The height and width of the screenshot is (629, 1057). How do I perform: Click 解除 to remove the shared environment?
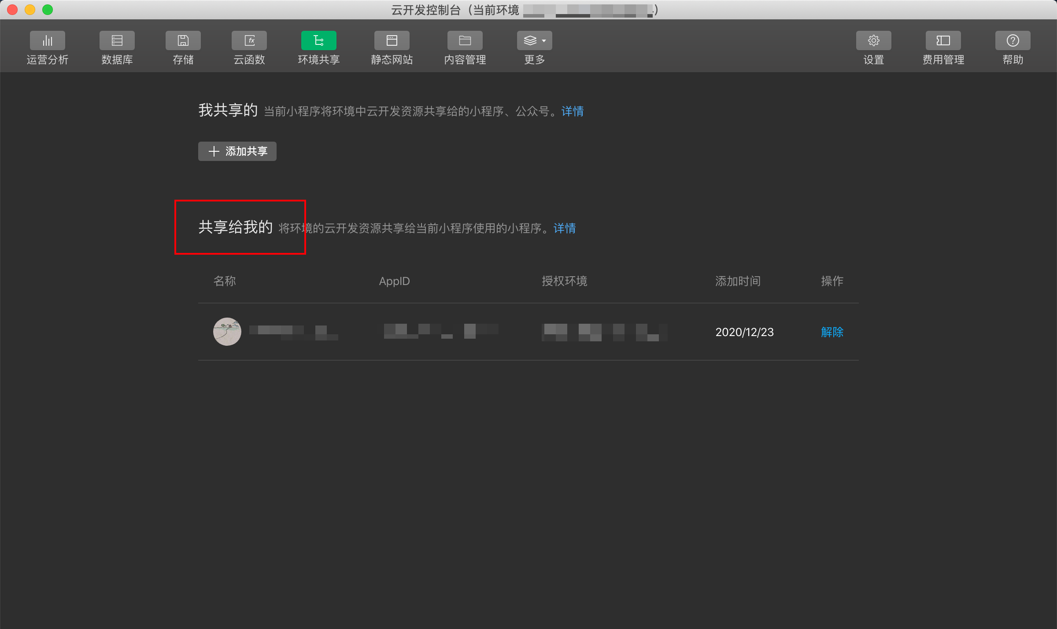click(832, 332)
